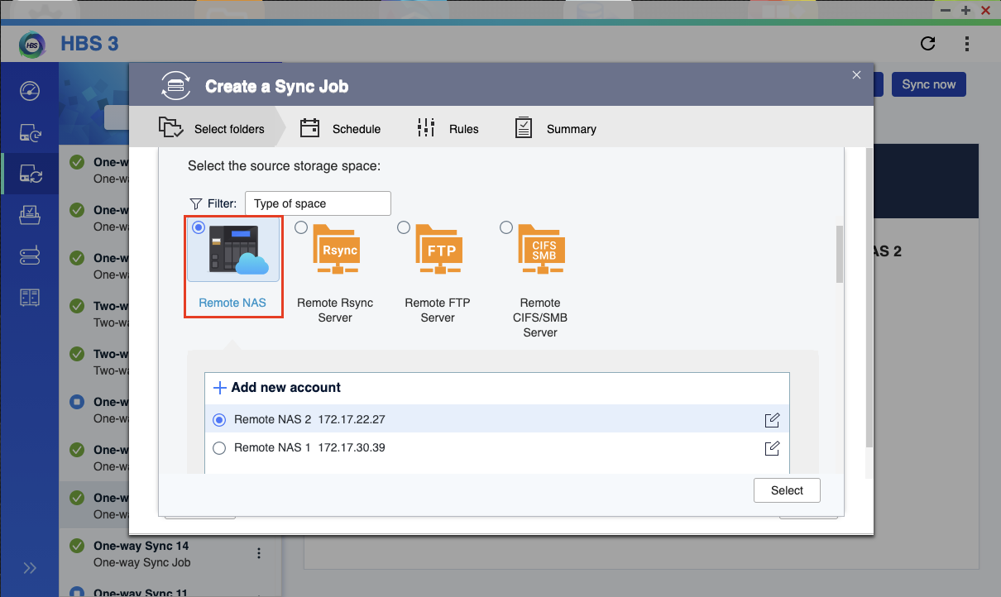
Task: Open Storage Spaces icon in the sidebar
Action: (30, 298)
